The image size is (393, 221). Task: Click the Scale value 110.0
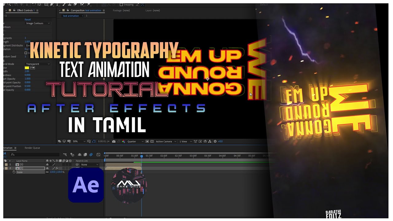tap(53, 172)
